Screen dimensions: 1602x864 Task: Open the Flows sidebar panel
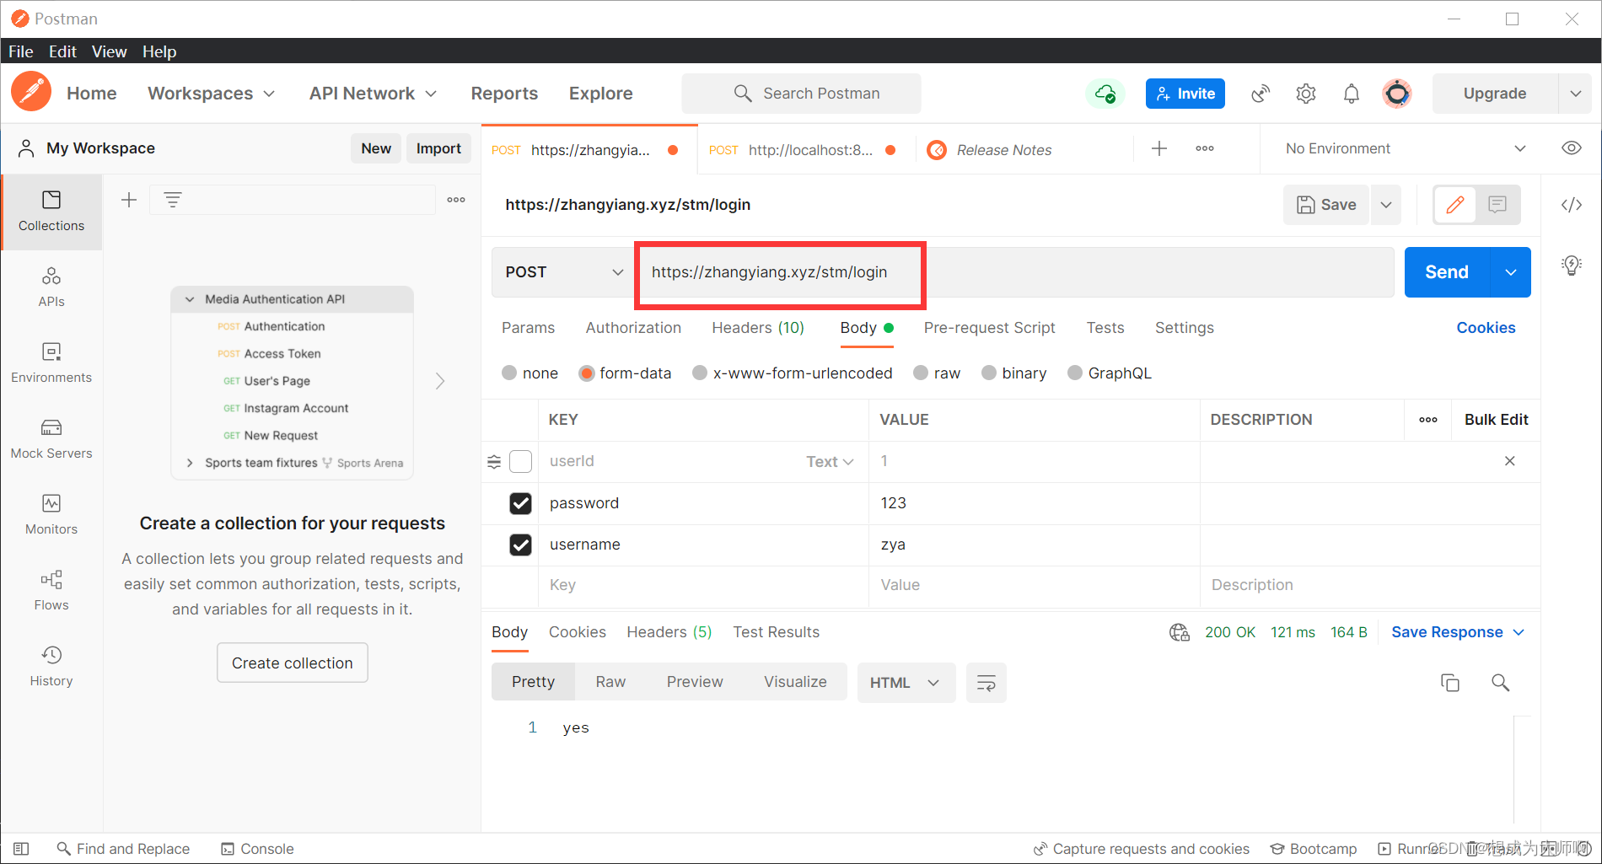[x=51, y=591]
